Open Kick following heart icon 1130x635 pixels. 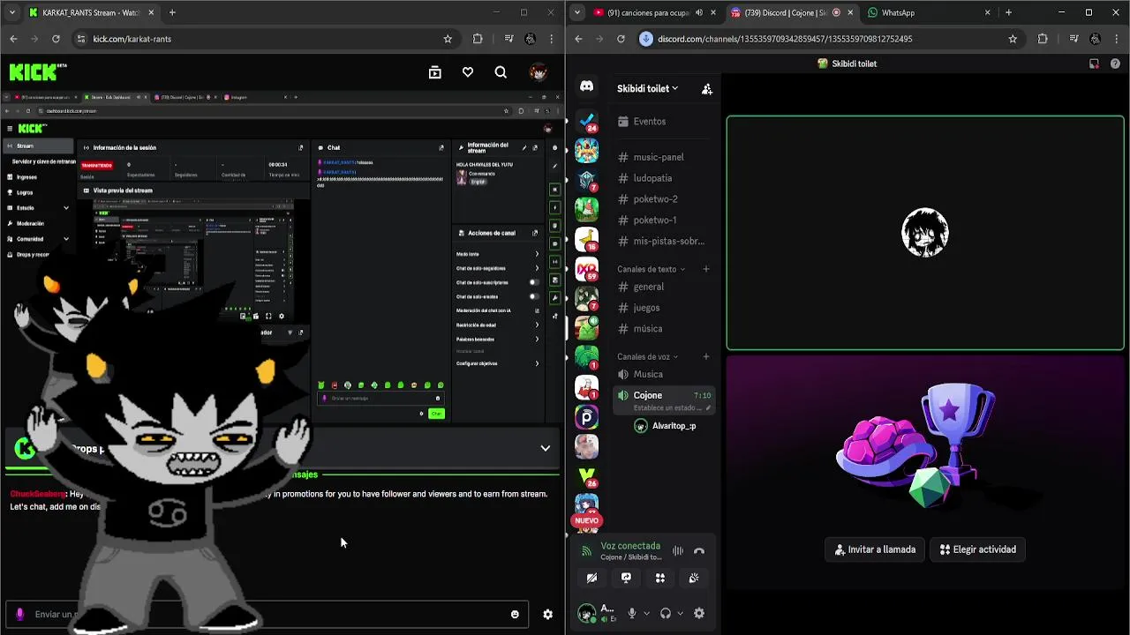468,72
